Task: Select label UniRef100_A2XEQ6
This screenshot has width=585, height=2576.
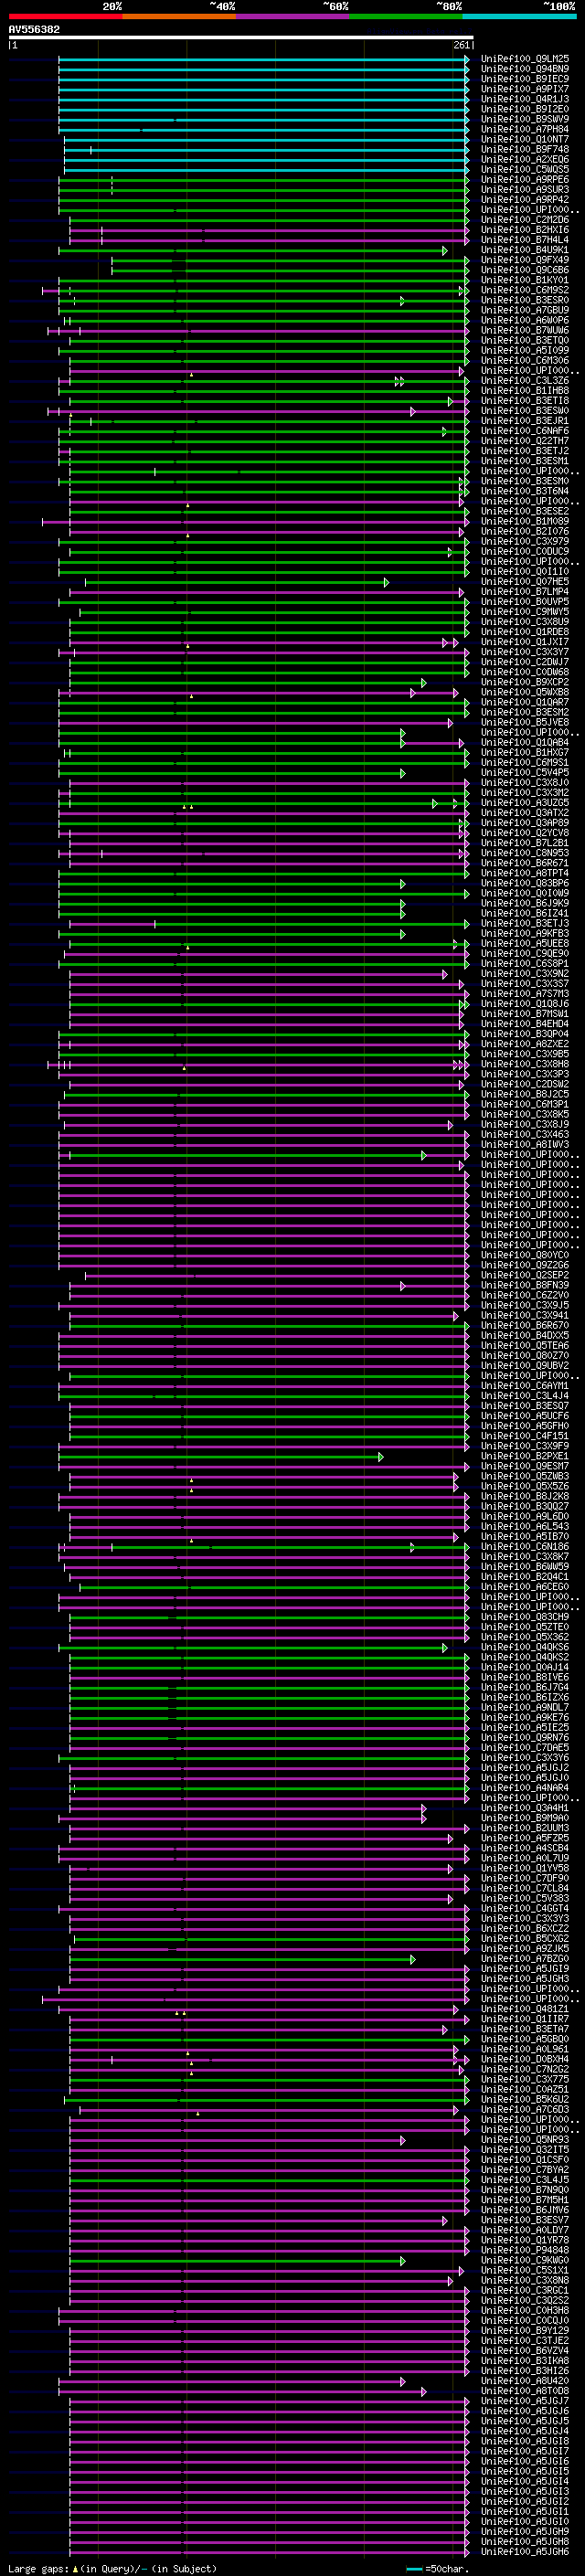Action: click(525, 160)
